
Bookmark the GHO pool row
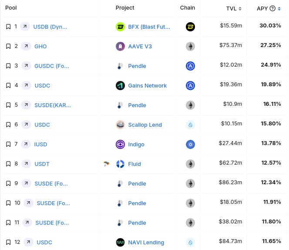coord(8,46)
